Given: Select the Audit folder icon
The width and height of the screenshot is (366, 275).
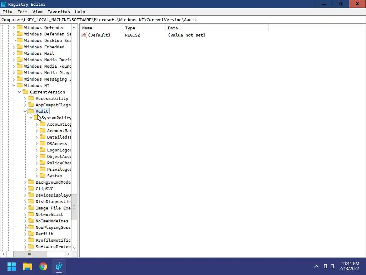Looking at the screenshot, I should point(31,111).
